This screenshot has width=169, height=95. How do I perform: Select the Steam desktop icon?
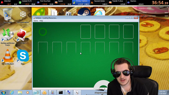pos(84,12)
